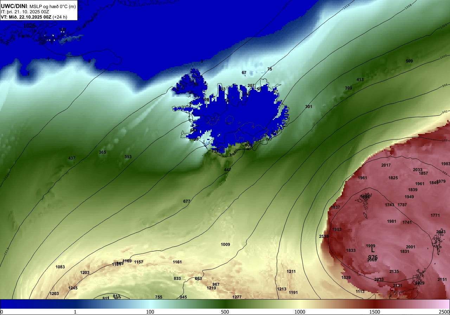Click the 437 value west of Iceland
Viewport: 450px width, 315px height.
(72, 158)
